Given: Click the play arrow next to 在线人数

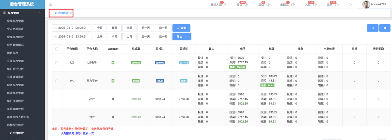Looking at the screenshot, I should pos(225,4).
